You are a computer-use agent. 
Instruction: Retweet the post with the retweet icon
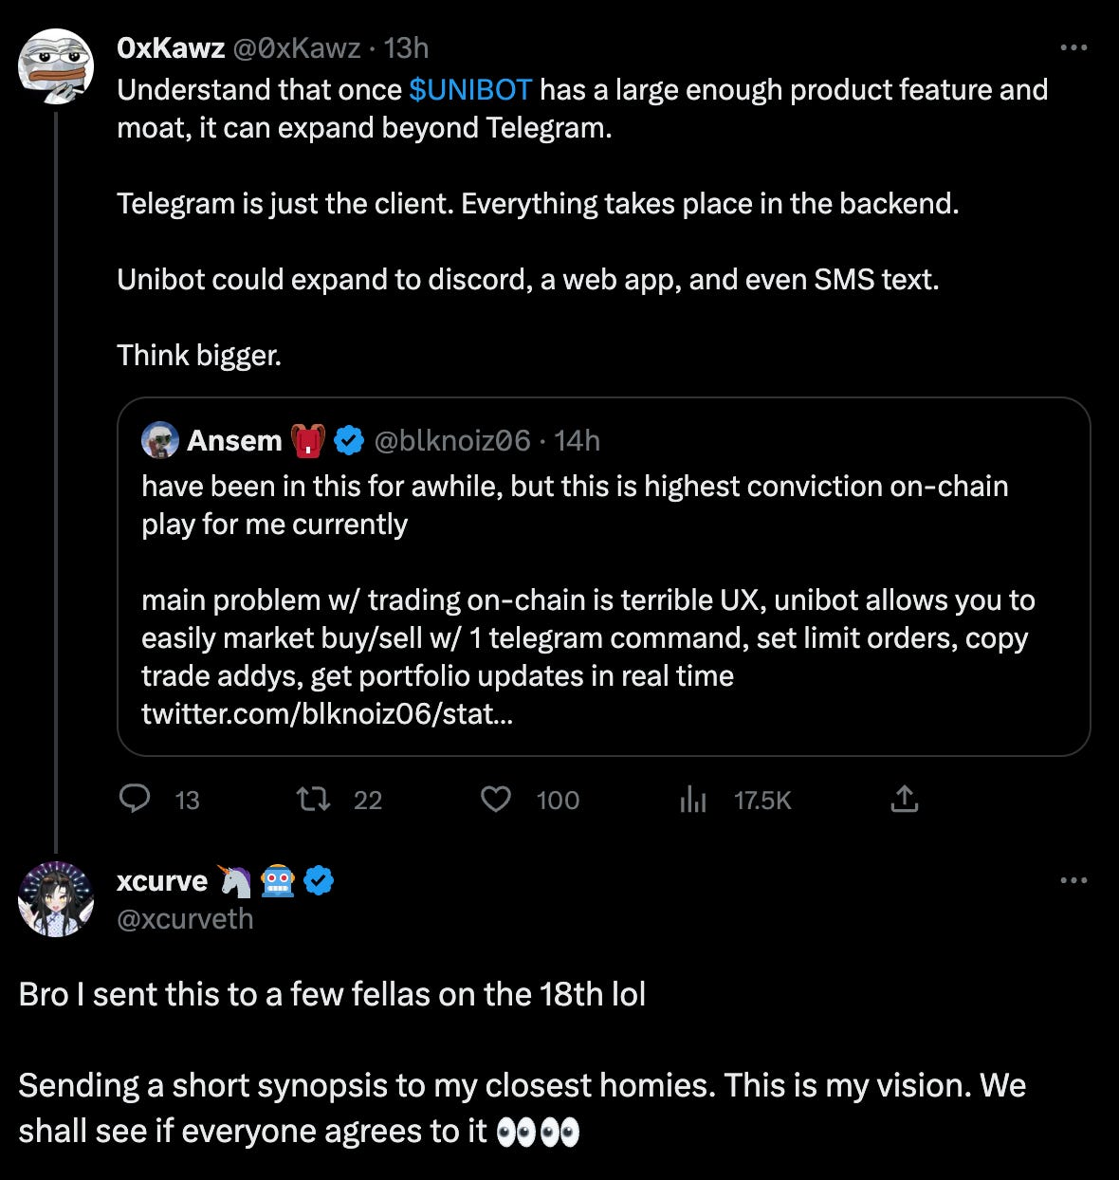(x=313, y=801)
